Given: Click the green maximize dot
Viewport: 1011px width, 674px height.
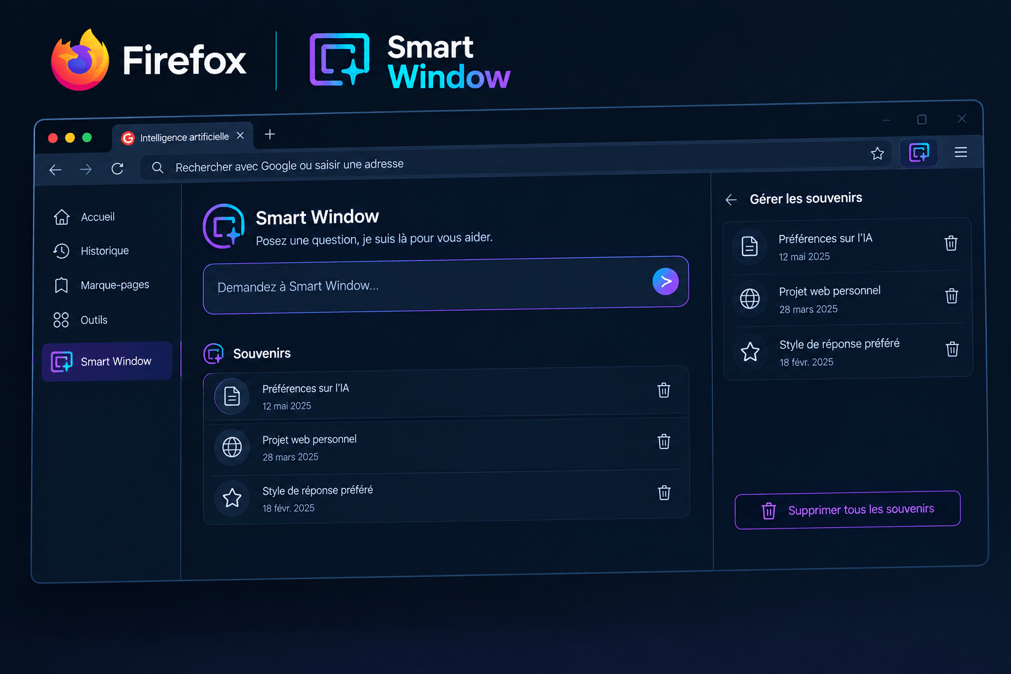Looking at the screenshot, I should click(87, 138).
